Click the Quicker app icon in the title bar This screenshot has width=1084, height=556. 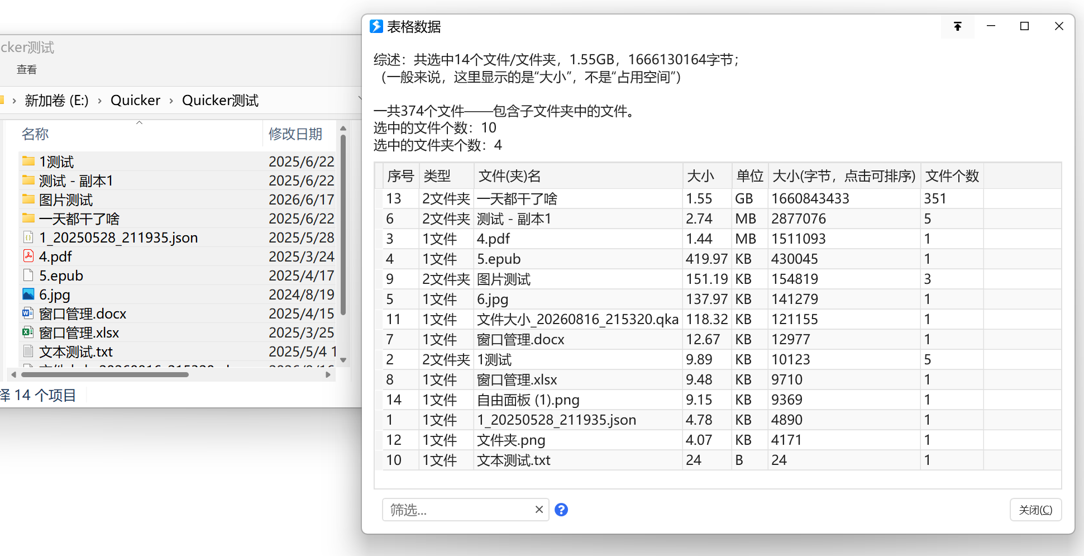point(376,26)
